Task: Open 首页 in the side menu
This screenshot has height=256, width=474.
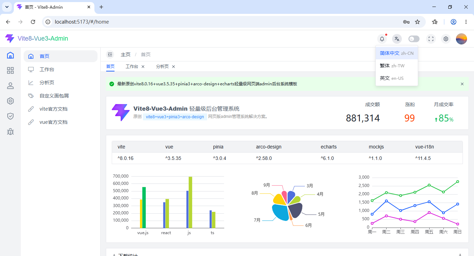Action: pyautogui.click(x=60, y=56)
